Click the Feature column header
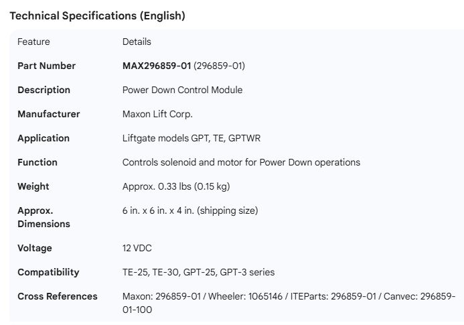 point(33,42)
